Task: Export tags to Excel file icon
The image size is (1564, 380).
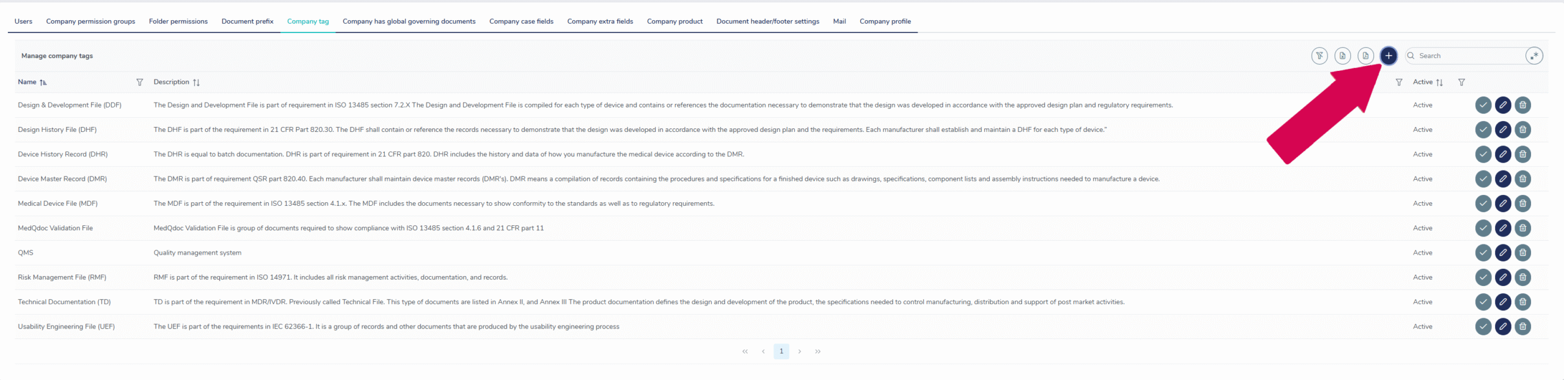Action: tap(1342, 56)
